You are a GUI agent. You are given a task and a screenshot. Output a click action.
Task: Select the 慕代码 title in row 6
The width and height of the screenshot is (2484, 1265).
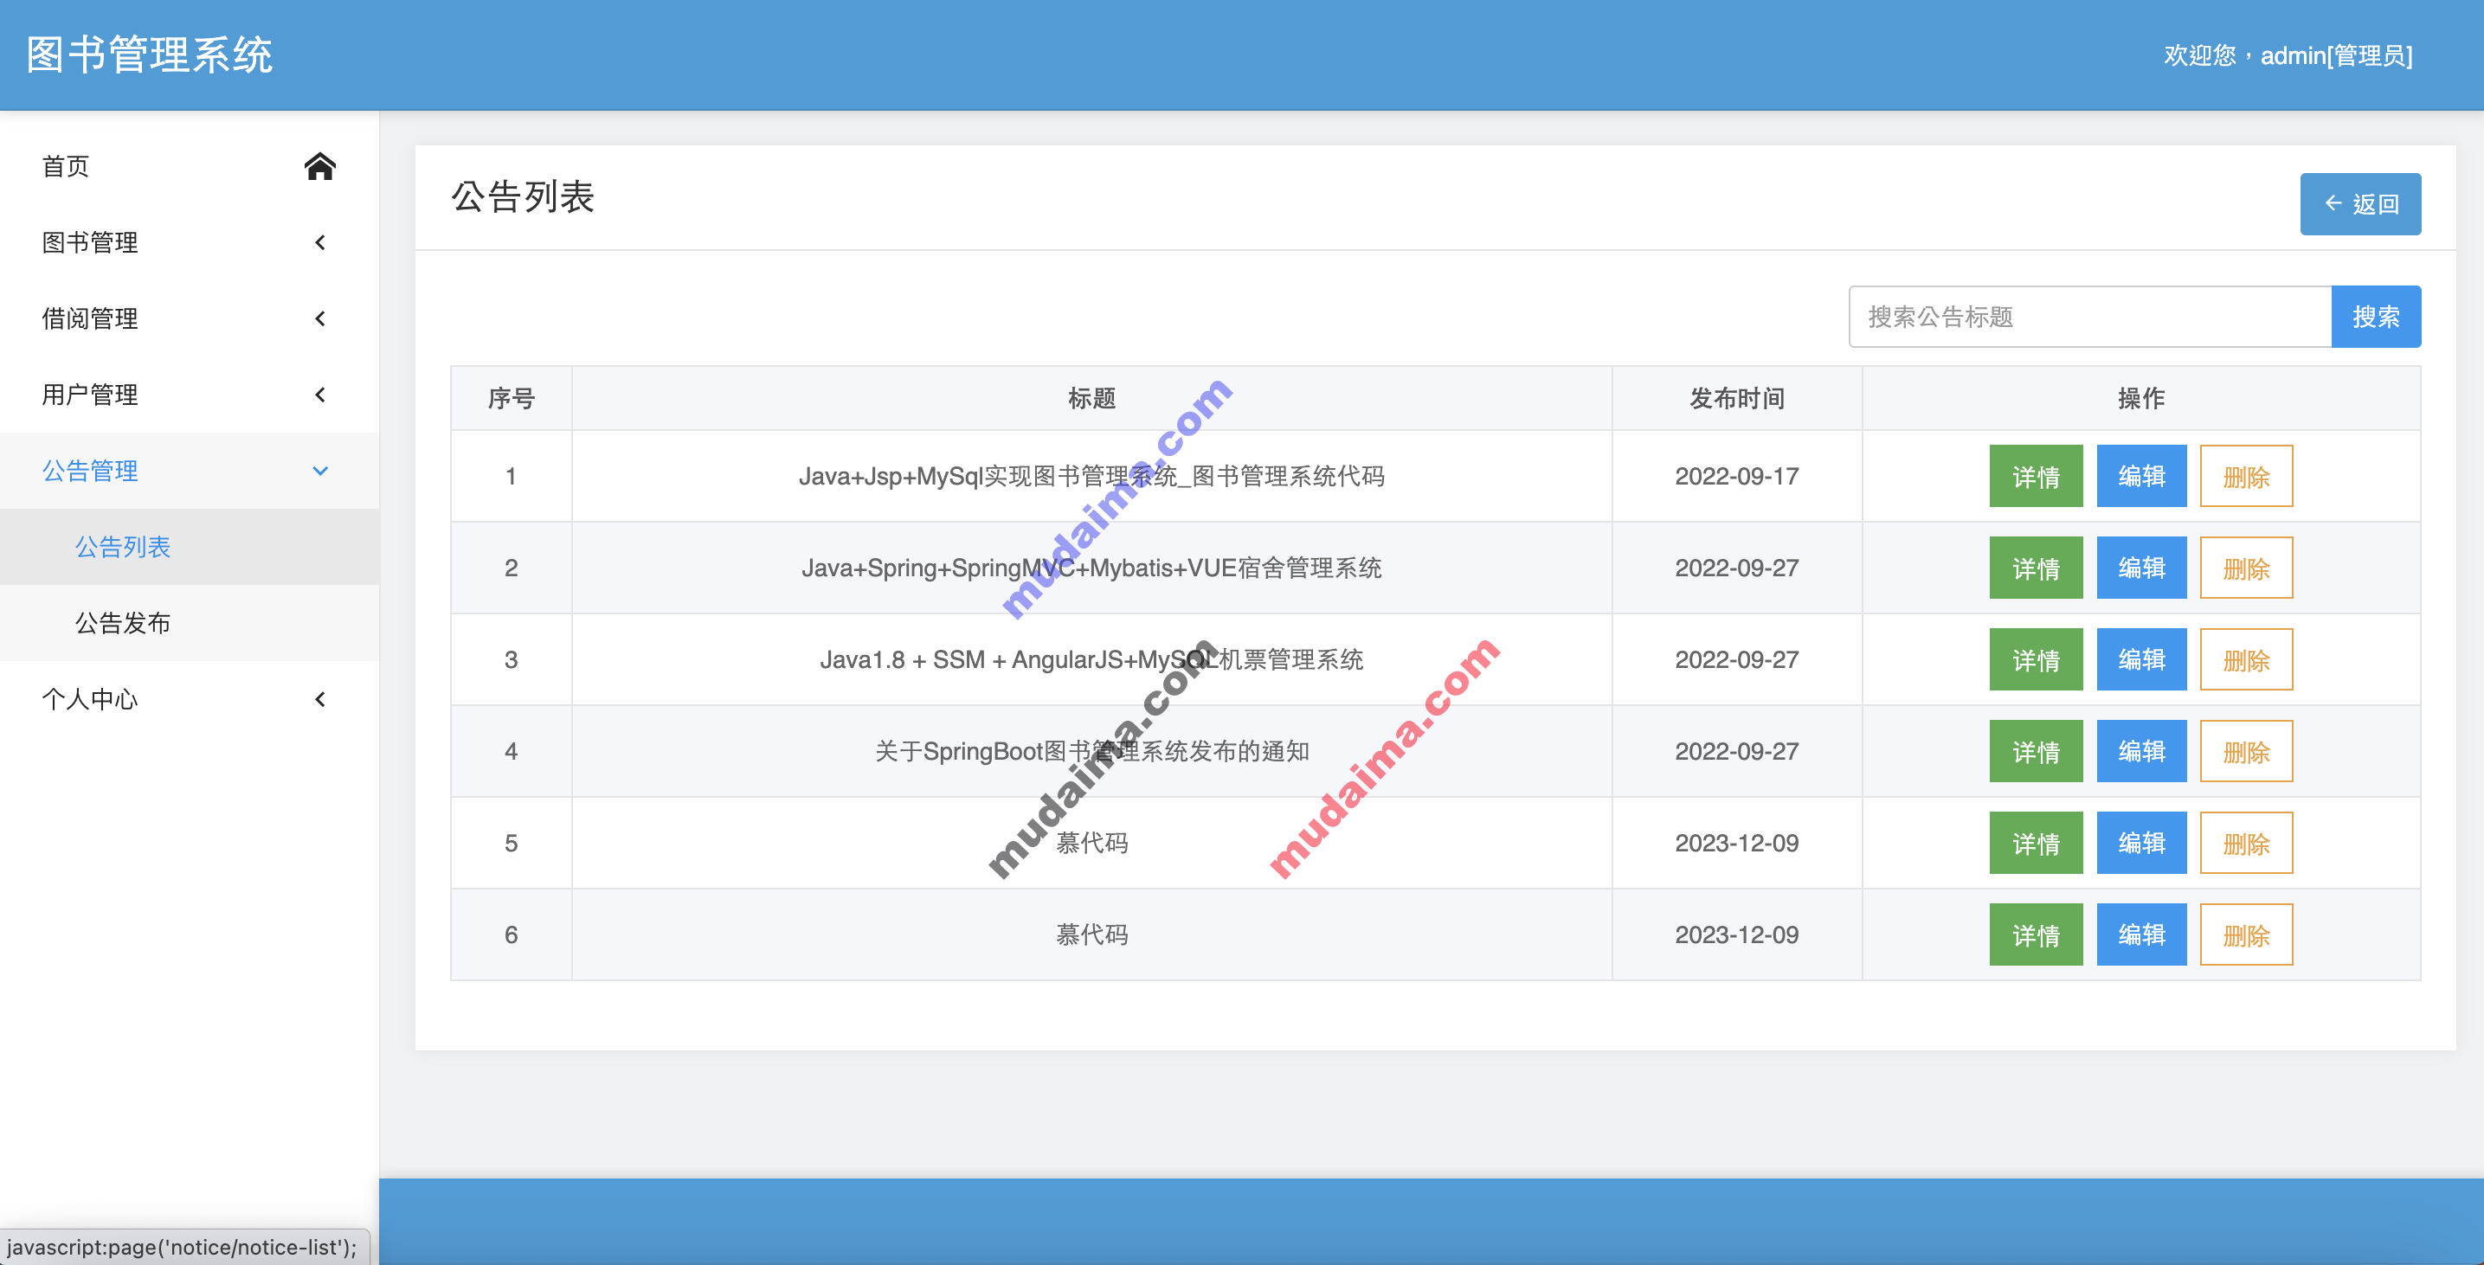point(1091,934)
